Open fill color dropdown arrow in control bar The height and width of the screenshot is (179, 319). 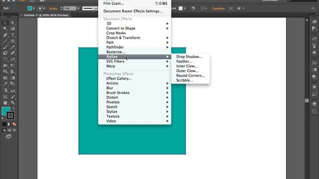tap(34, 8)
